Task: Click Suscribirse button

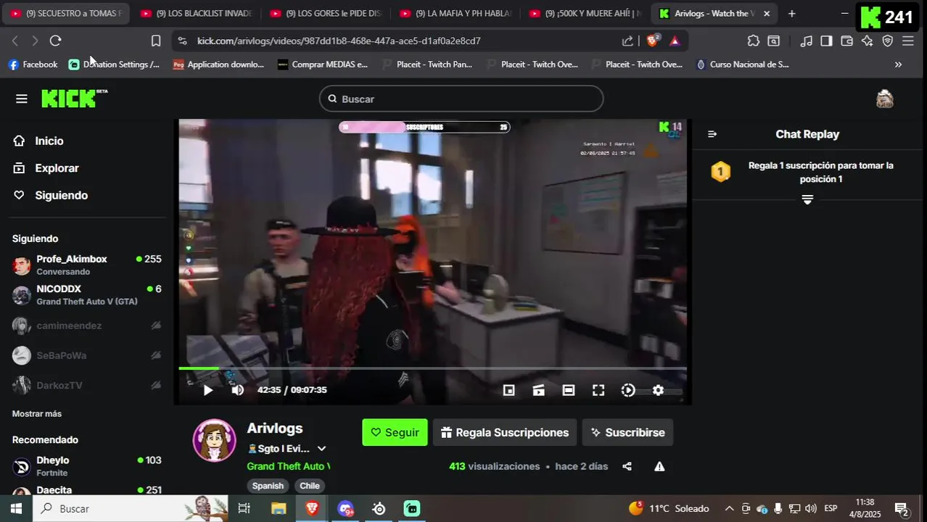Action: click(x=627, y=432)
